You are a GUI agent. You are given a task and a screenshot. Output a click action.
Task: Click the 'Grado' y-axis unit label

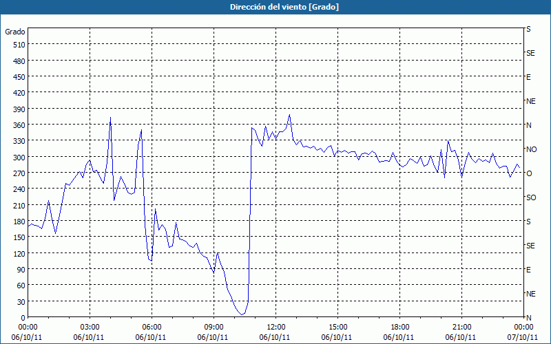click(15, 32)
